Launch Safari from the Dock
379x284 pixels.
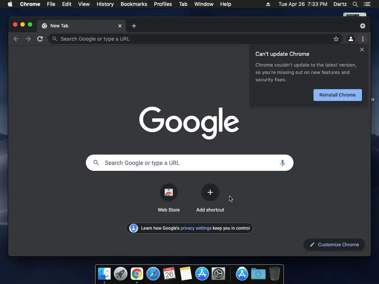pos(153,274)
